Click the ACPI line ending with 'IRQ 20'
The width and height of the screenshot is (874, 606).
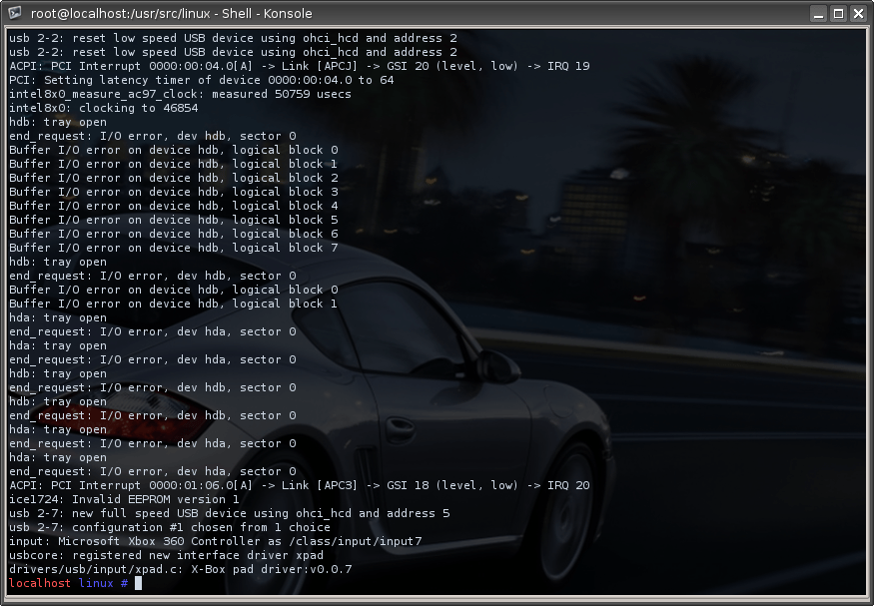(x=300, y=485)
